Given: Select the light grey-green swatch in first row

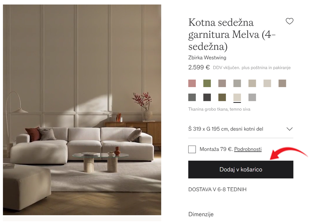Looking at the screenshot, I should coord(237,83).
